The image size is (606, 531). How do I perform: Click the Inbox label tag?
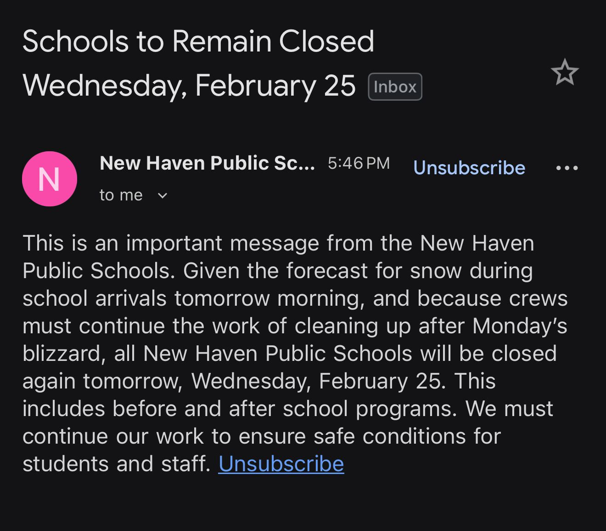[395, 87]
